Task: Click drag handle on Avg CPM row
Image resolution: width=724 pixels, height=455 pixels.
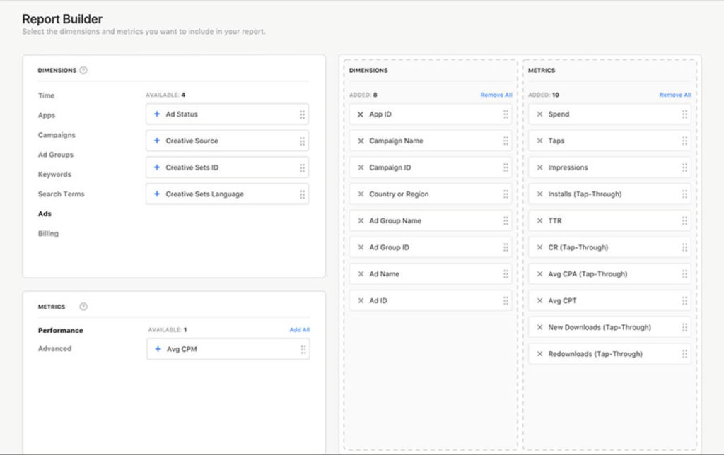Action: pyautogui.click(x=303, y=349)
